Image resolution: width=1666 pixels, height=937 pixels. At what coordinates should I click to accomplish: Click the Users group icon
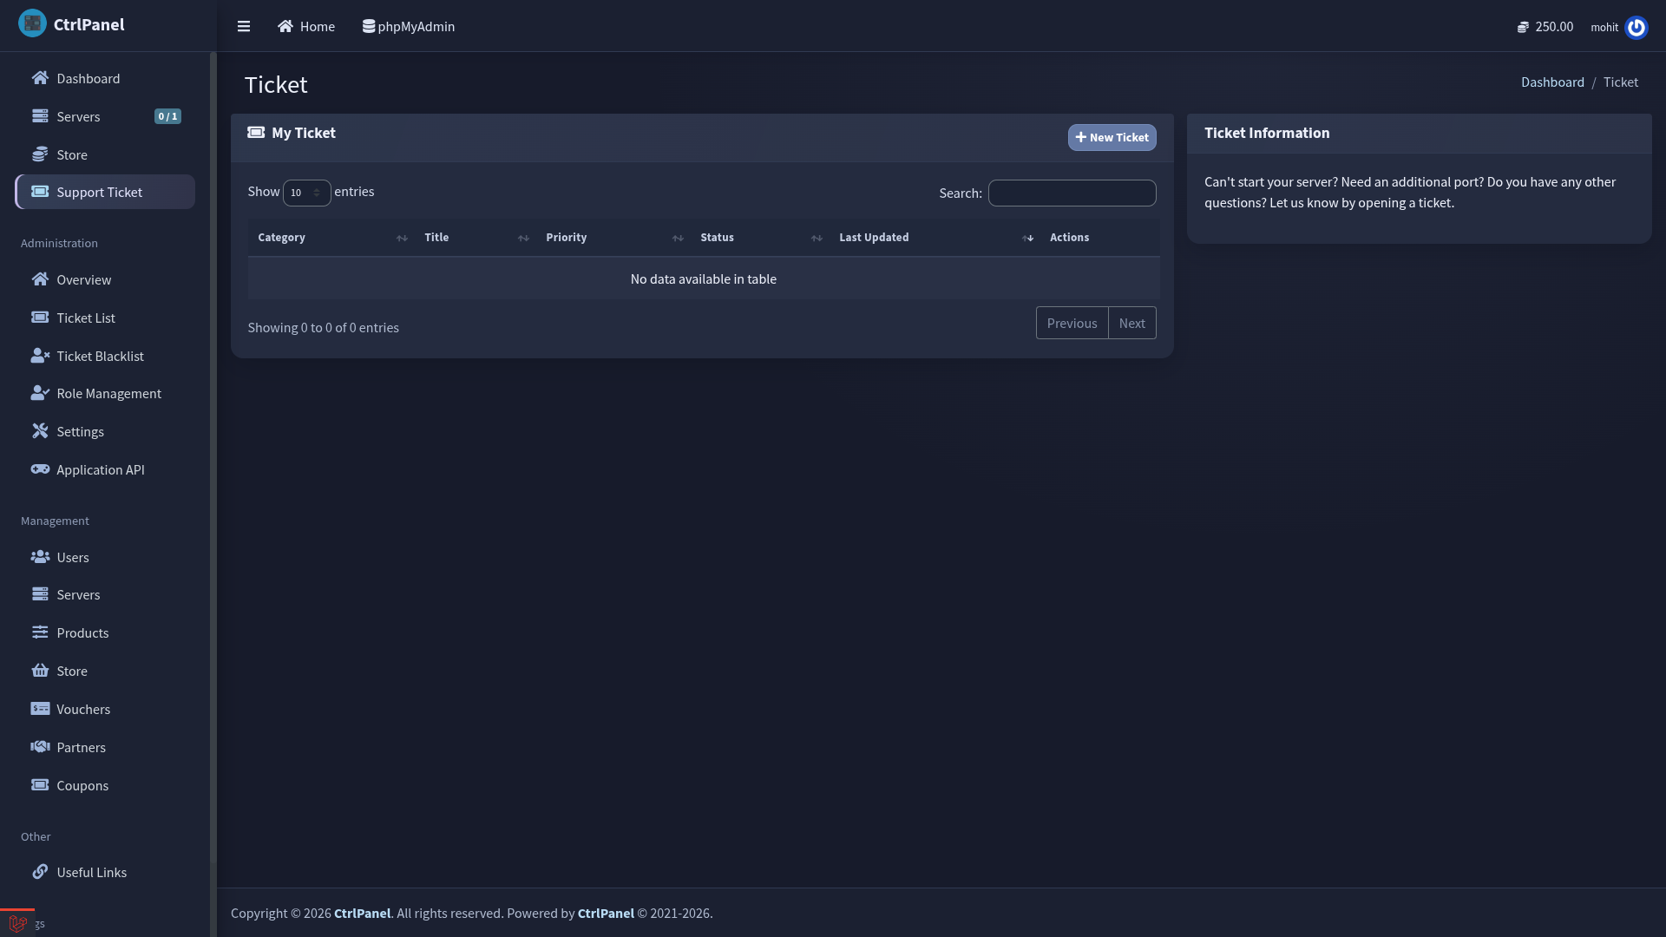[x=40, y=557]
